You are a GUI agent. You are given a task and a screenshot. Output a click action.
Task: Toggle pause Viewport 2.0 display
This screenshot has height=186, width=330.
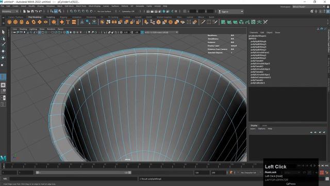[176, 11]
